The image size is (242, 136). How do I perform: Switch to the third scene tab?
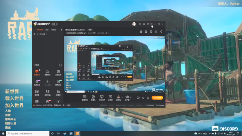coord(54,30)
